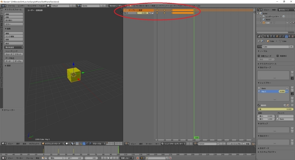Click the Mirror (ミラー) button

(14, 24)
